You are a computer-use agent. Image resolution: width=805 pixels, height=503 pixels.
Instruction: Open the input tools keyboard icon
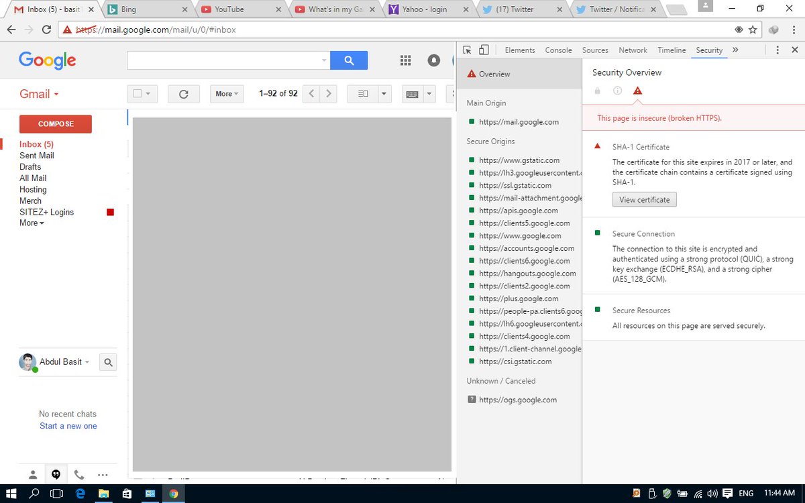point(413,94)
